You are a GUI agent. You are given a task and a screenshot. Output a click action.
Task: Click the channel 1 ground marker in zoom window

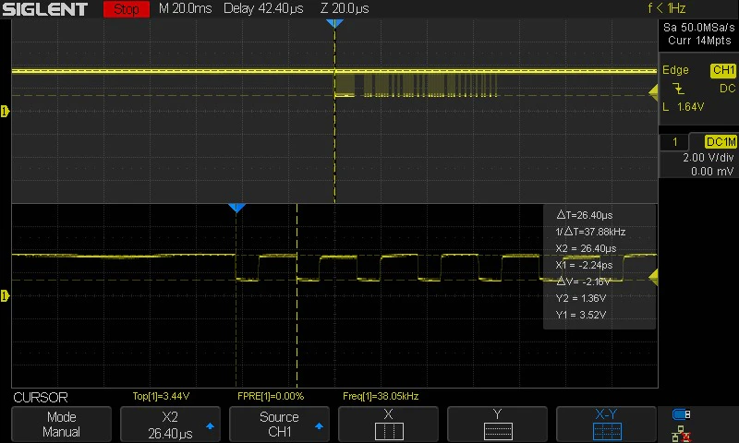pyautogui.click(x=5, y=295)
